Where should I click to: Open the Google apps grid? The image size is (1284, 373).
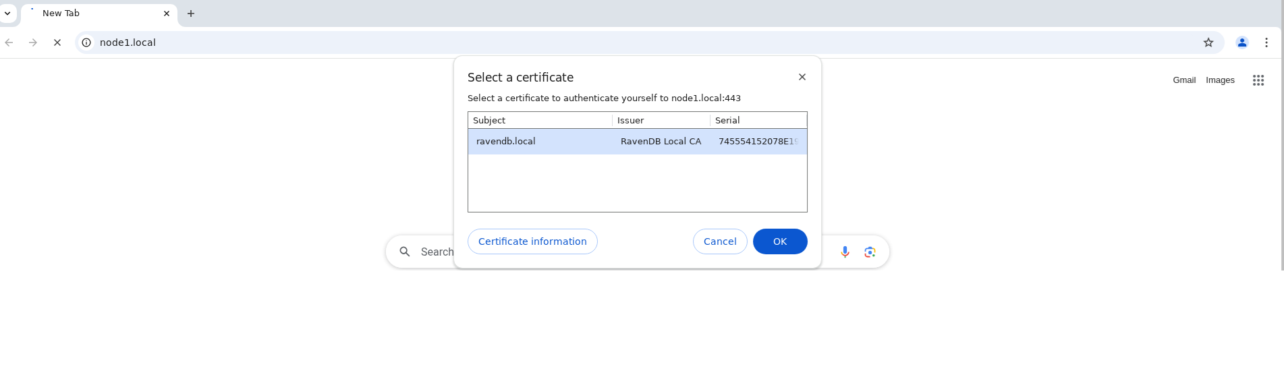(x=1258, y=80)
